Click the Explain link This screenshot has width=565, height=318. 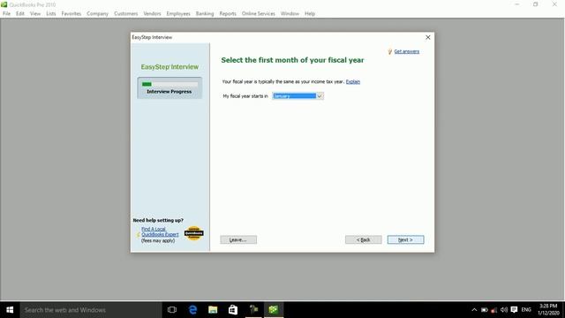[353, 82]
